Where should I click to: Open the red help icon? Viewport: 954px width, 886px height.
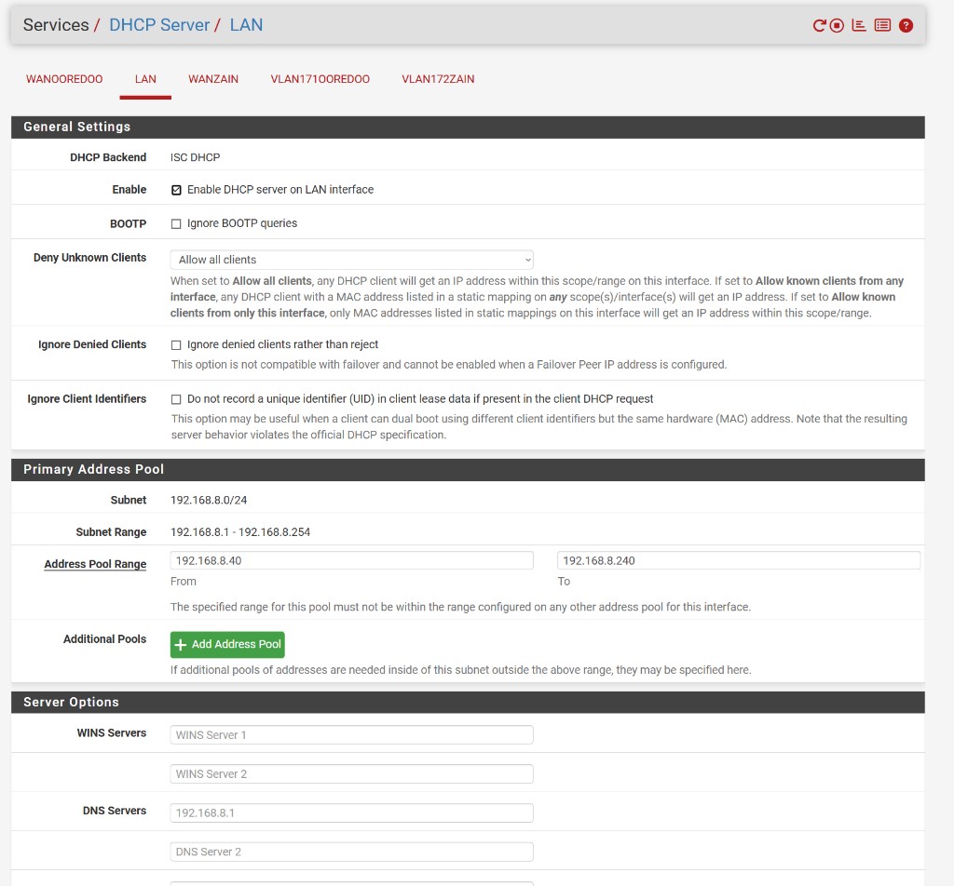906,26
